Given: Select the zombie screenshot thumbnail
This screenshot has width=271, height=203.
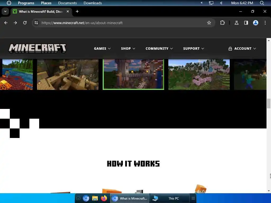Looking at the screenshot, I should tap(250, 75).
